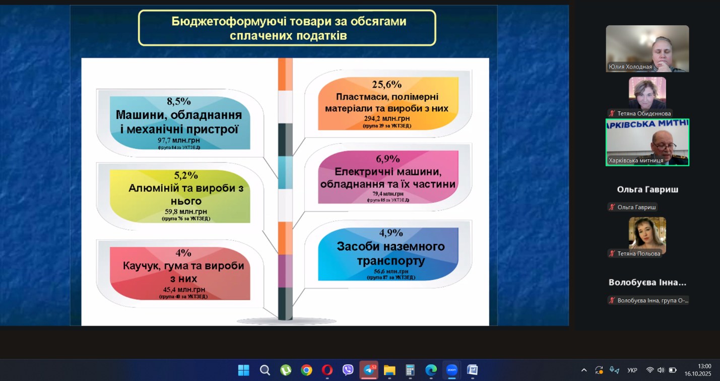Click the Zoom taskbar icon

coord(451,370)
